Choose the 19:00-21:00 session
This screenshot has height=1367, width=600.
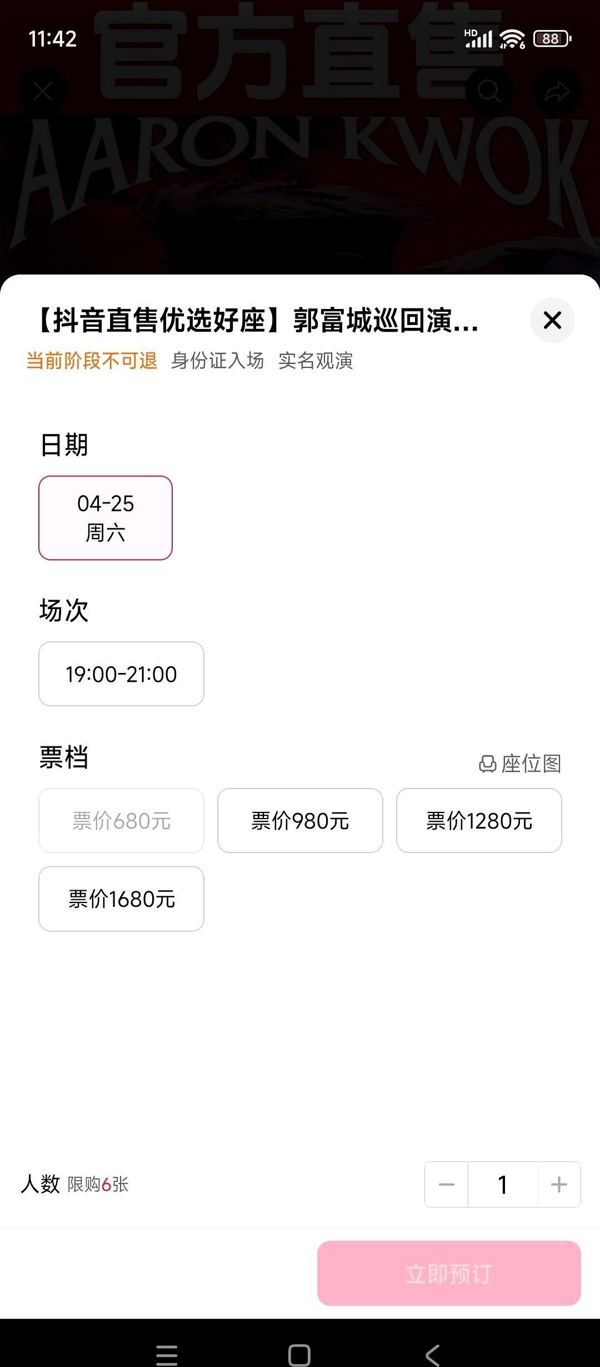click(x=121, y=674)
